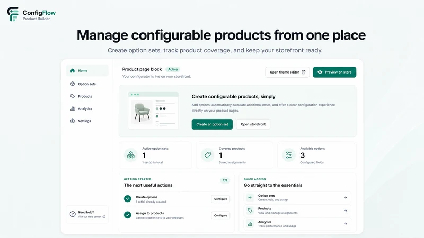The height and width of the screenshot is (238, 424).
Task: Click the 'Saved assignments' text
Action: (232, 162)
